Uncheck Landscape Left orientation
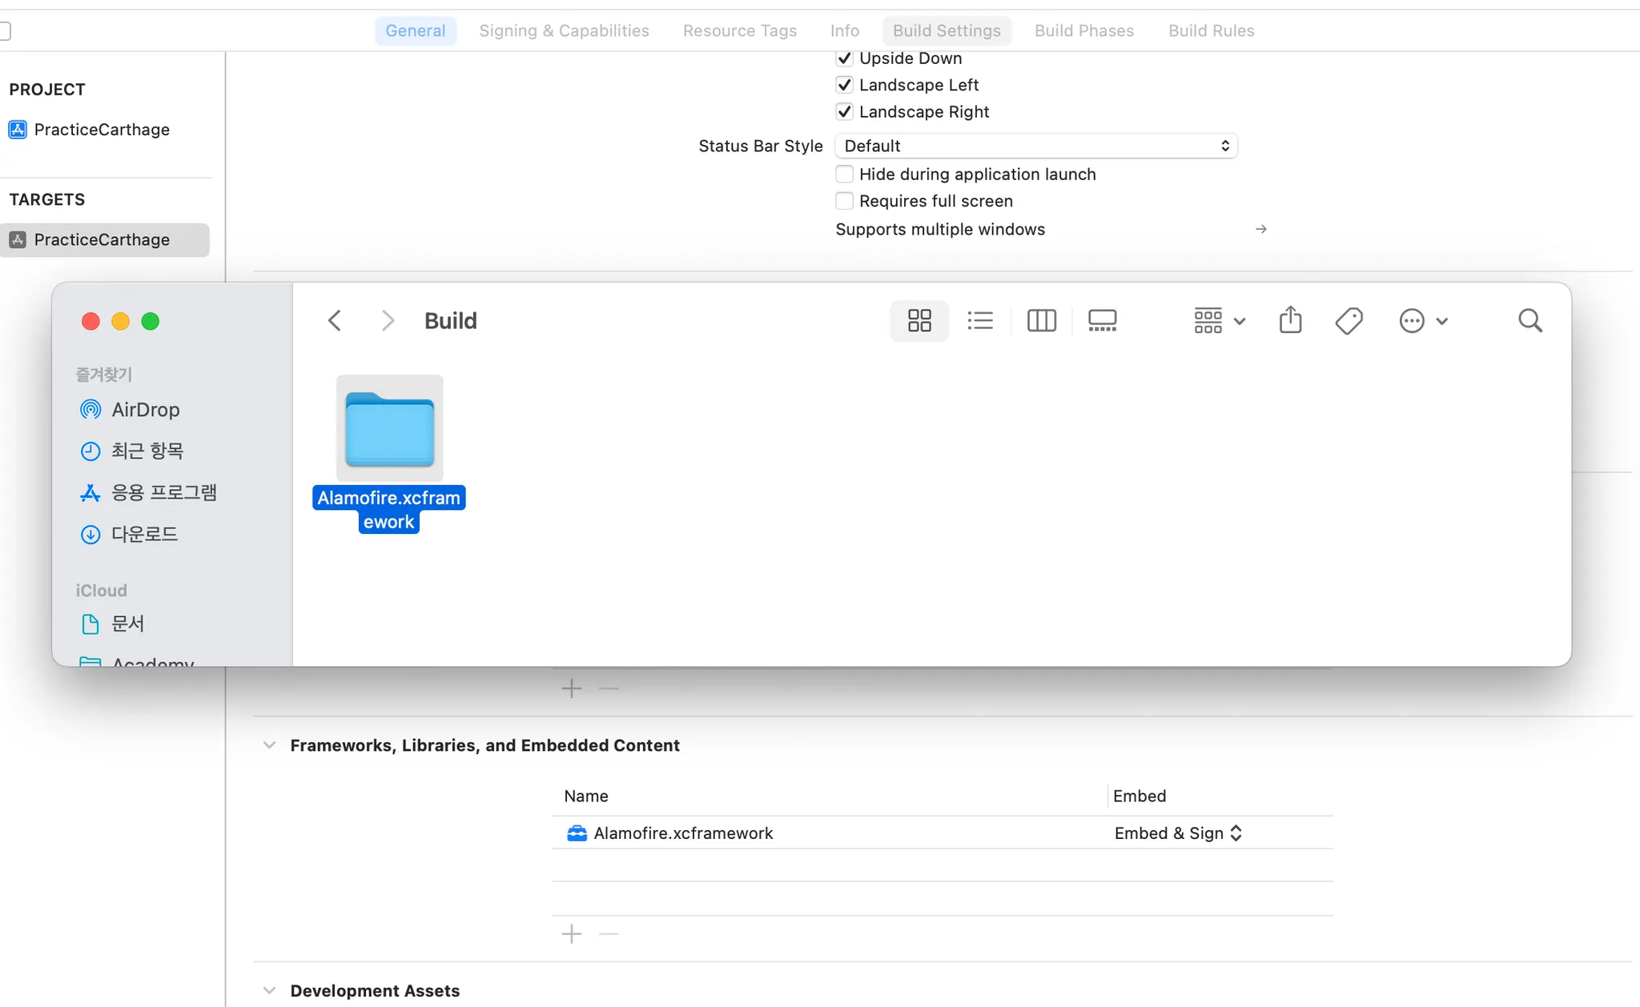 coord(844,85)
